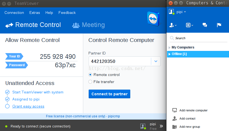This screenshot has width=229, height=131.
Task: Toggle the Grant easy access circle
Action: point(7,106)
